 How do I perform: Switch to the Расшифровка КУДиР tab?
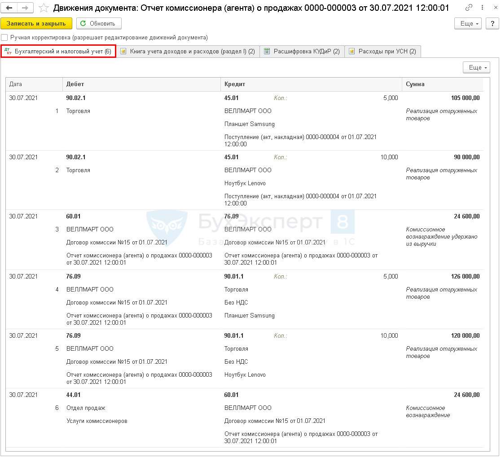coord(302,52)
